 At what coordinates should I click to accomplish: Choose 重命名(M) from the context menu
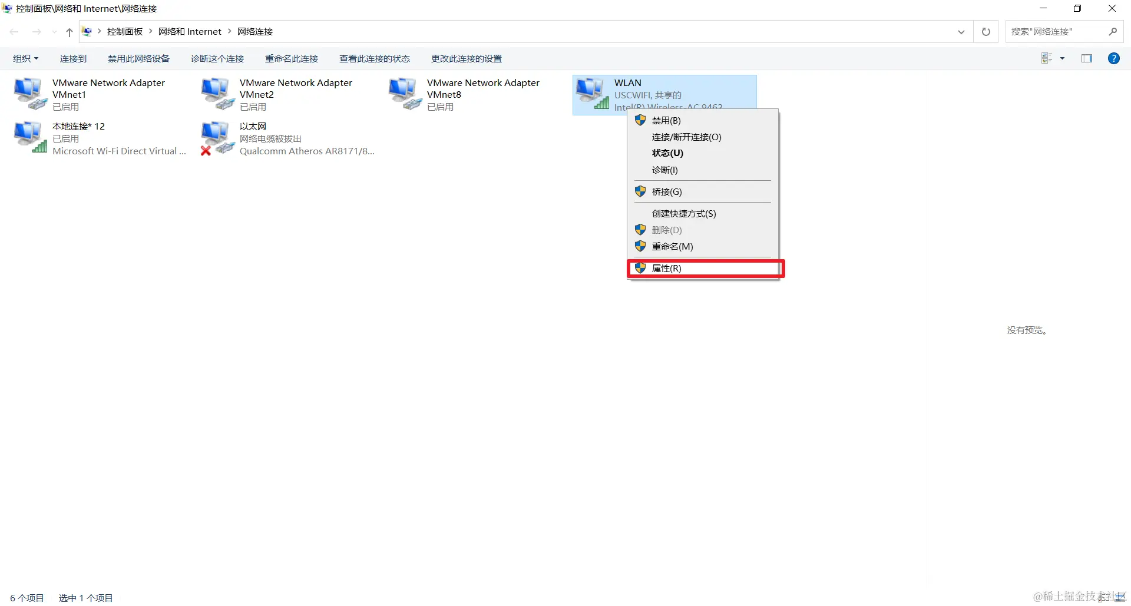(x=703, y=246)
